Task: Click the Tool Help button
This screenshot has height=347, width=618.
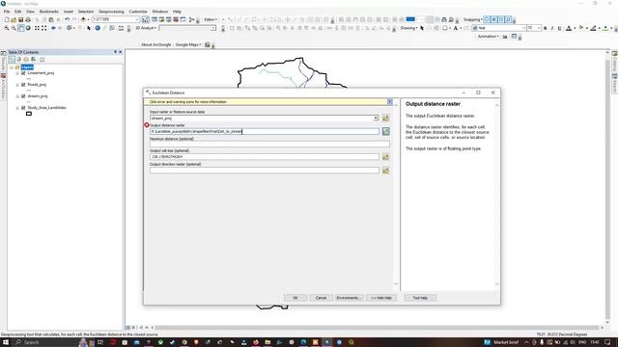Action: (x=420, y=298)
